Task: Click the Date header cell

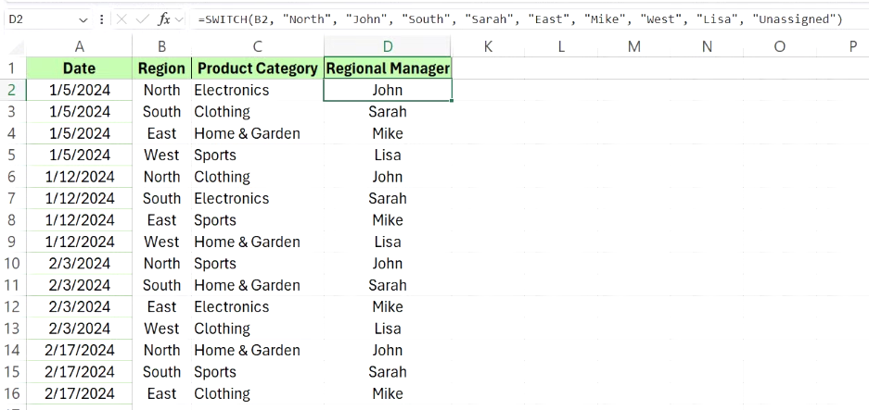Action: coord(79,68)
